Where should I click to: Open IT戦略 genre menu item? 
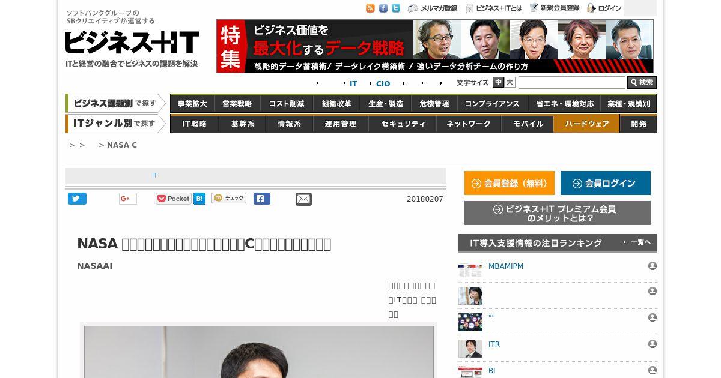[x=195, y=124]
